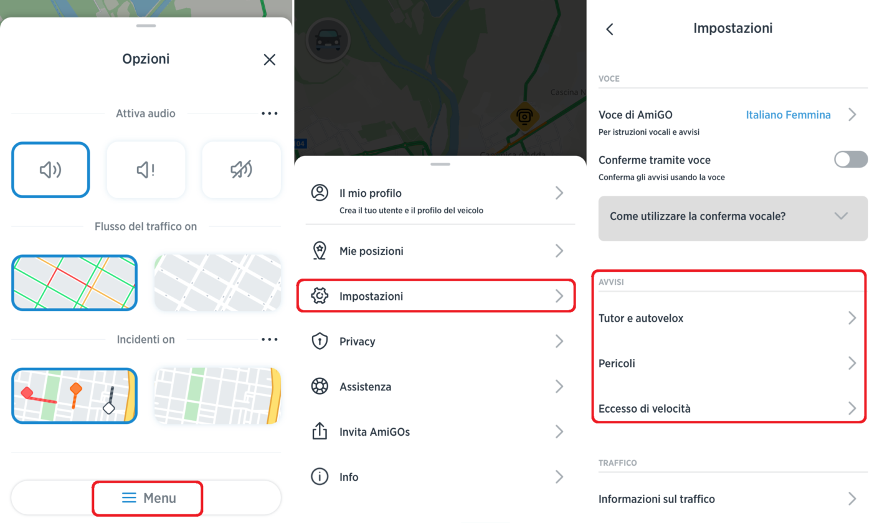Viewport: 872px width, 523px height.
Task: Open more options next to Incidenti on
Action: (269, 340)
